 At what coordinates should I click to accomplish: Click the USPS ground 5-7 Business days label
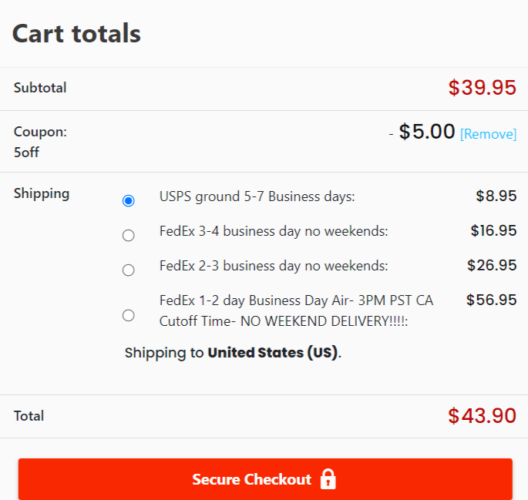tap(257, 196)
